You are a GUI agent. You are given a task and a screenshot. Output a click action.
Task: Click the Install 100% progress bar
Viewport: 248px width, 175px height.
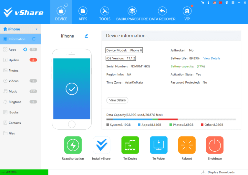(x=24, y=172)
